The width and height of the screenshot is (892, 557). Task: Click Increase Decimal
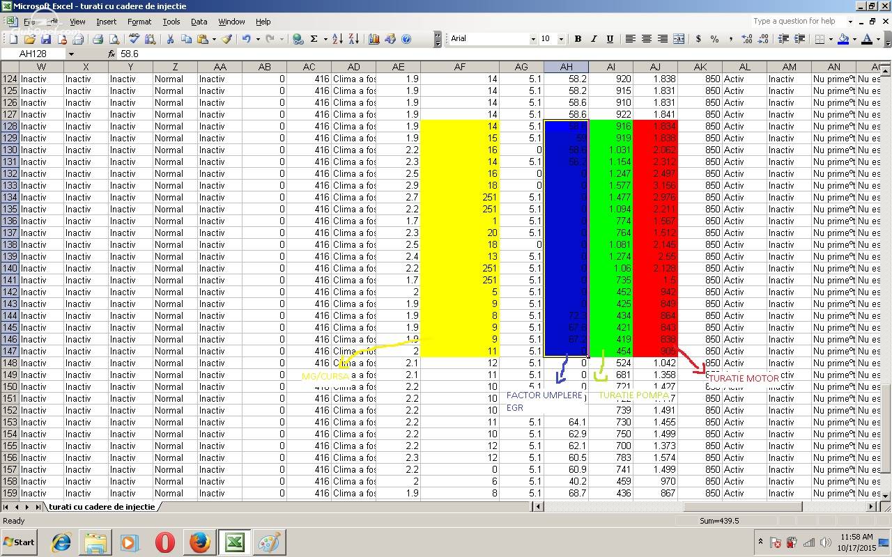tap(747, 39)
